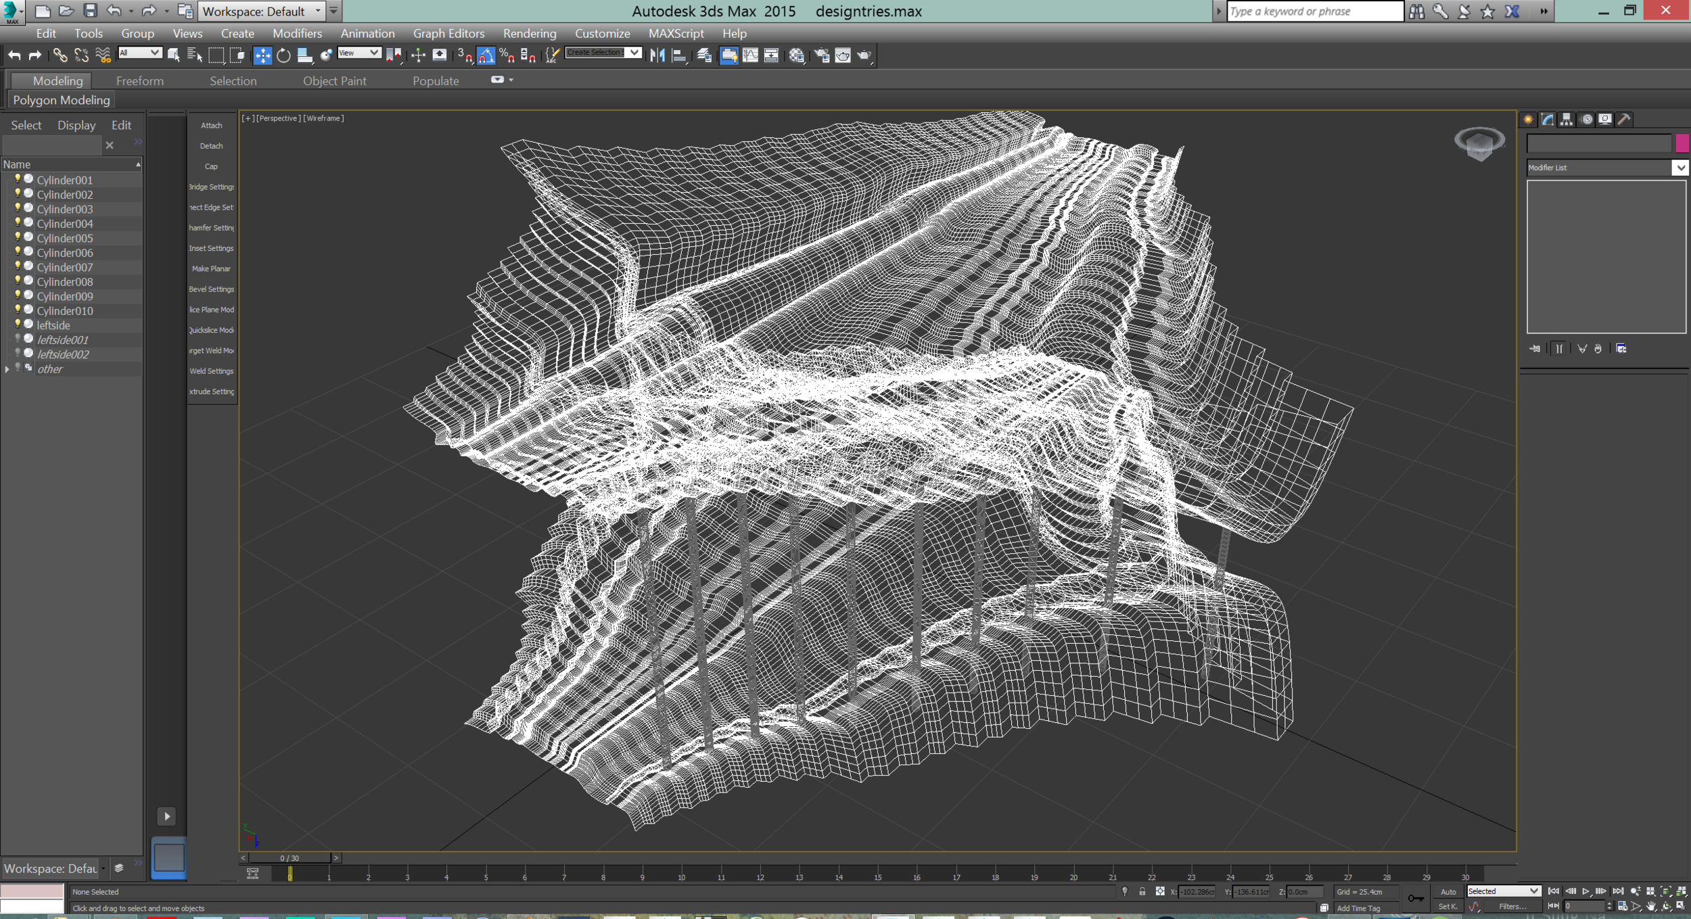Click the Auto key button
This screenshot has width=1691, height=919.
coord(1448,891)
